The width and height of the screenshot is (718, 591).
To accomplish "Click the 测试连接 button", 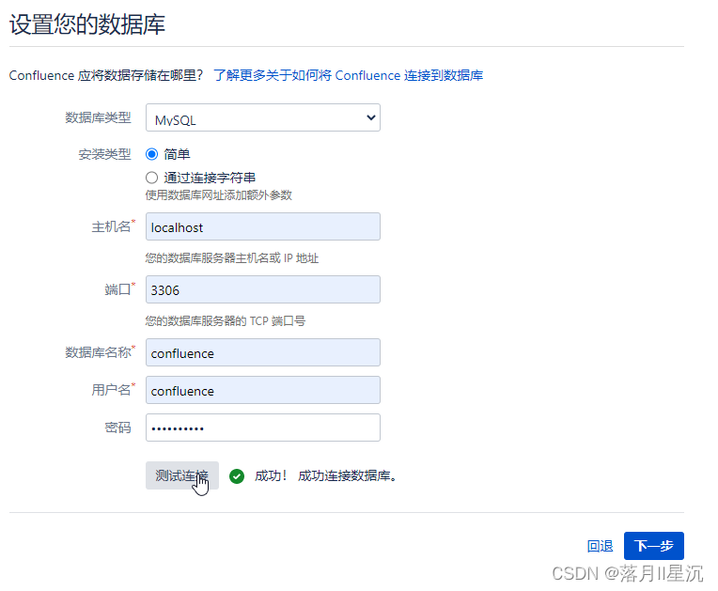I will point(182,475).
